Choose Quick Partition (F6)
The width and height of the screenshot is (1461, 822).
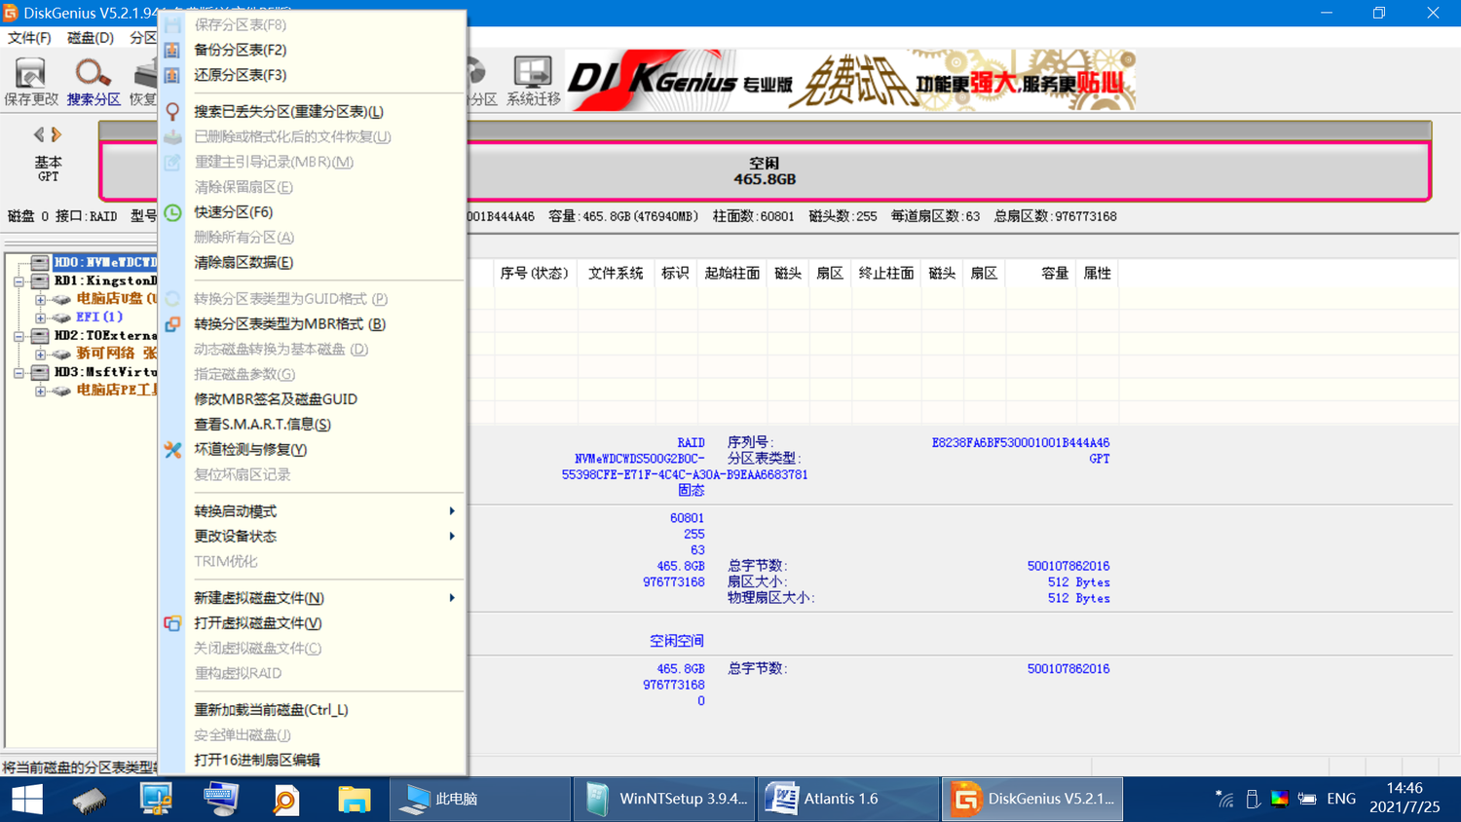312,212
